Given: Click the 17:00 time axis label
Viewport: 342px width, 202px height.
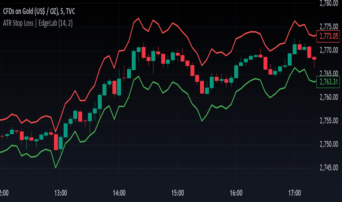Looking at the screenshot, I should pos(294,193).
